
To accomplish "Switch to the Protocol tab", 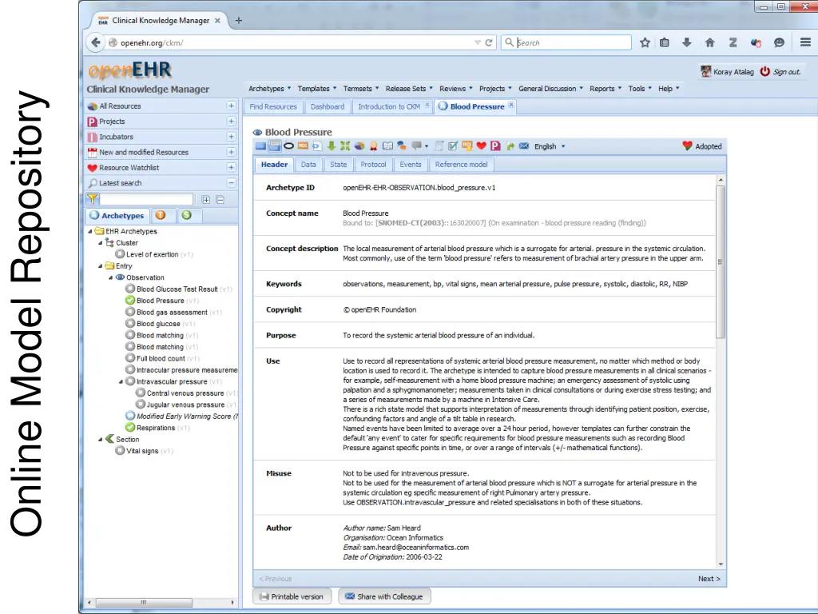I will [373, 165].
